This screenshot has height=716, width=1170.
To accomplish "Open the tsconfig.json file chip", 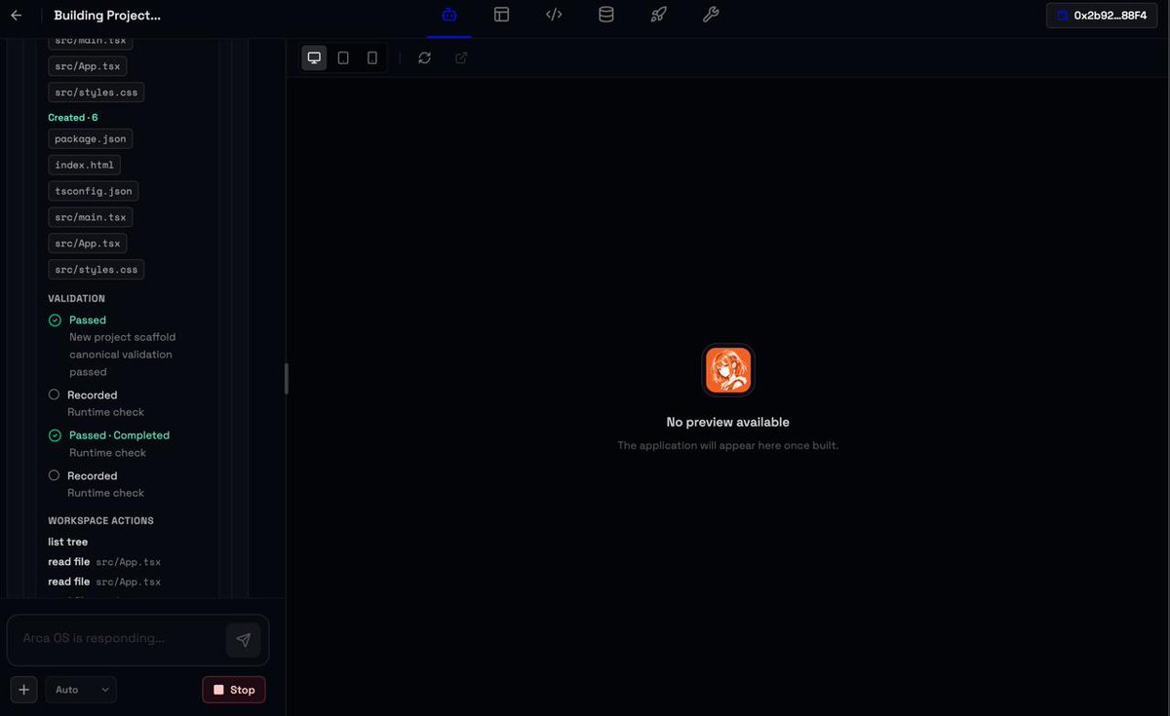I will pos(94,191).
